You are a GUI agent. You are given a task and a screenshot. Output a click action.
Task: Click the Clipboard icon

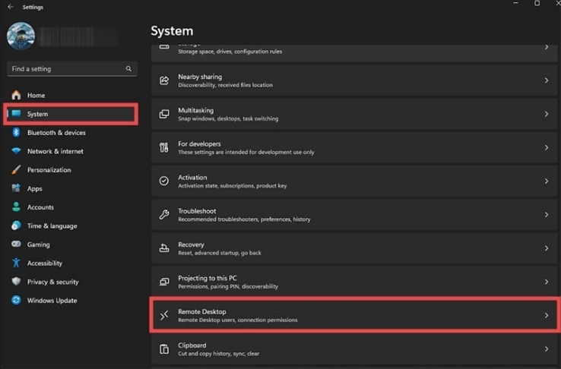tap(164, 349)
